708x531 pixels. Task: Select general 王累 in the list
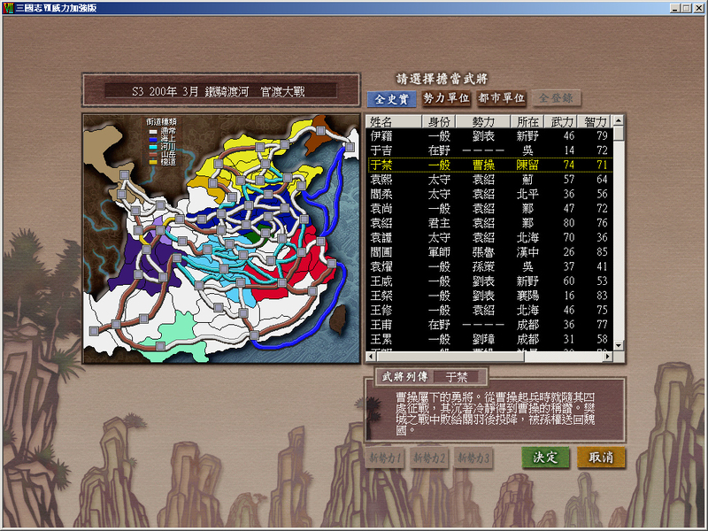489,339
